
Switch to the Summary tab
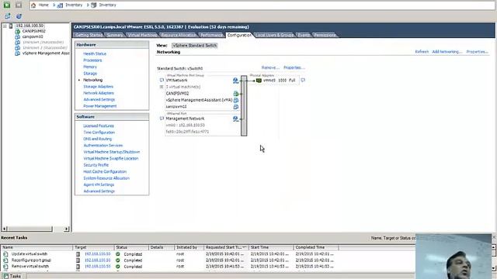tap(114, 35)
